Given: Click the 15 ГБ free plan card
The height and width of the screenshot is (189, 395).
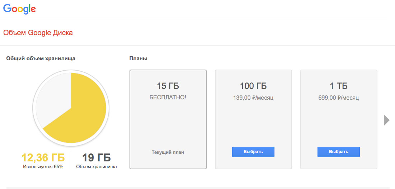Looking at the screenshot, I should [x=168, y=119].
